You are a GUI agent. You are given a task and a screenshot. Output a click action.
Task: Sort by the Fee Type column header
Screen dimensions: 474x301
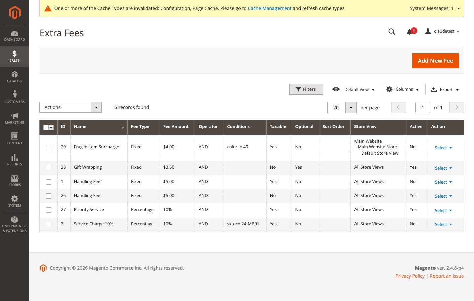click(x=144, y=127)
